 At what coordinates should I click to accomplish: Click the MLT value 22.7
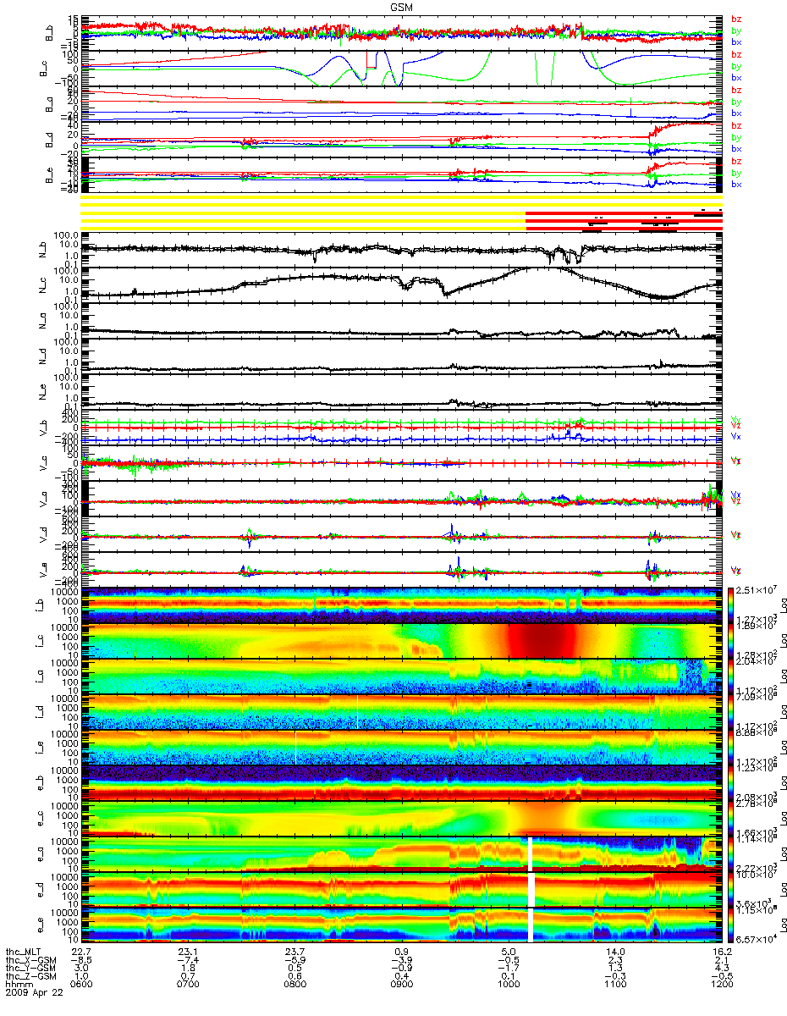click(81, 952)
